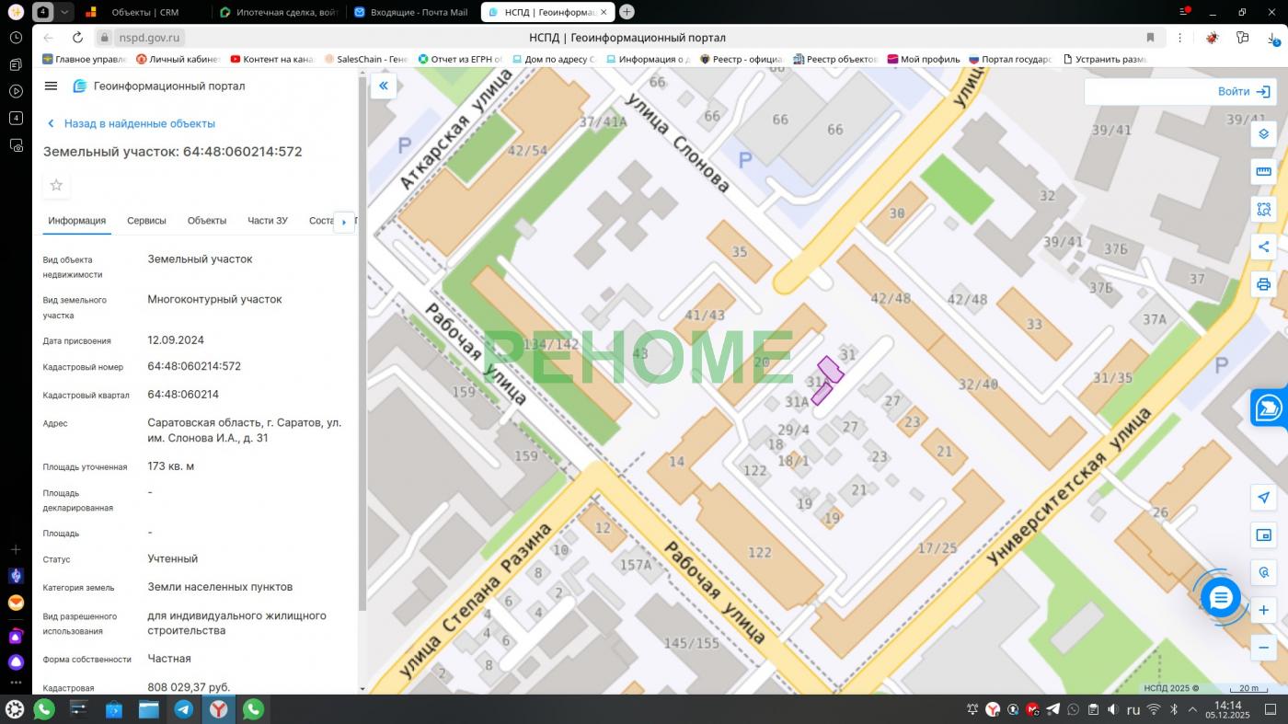Activate the area search selection tool
This screenshot has height=724, width=1288.
coord(1263,210)
